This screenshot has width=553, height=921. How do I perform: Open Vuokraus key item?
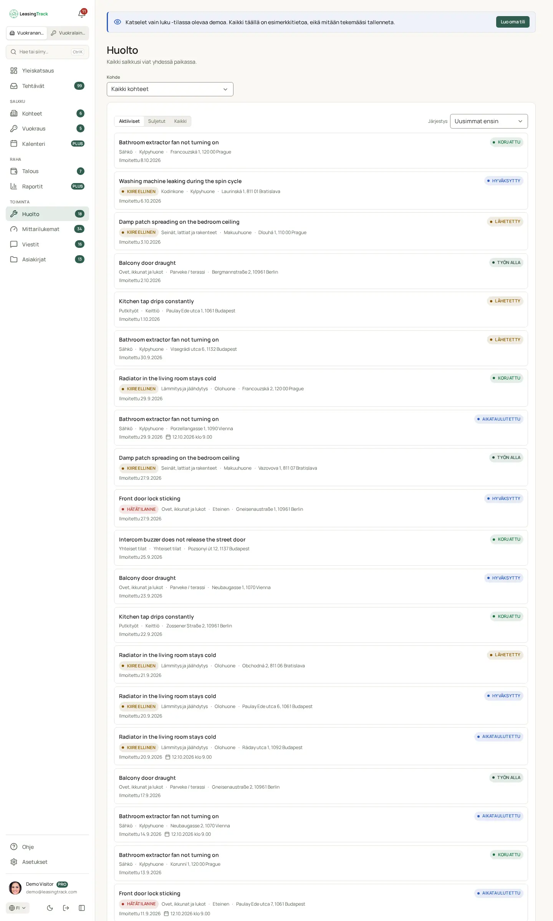(x=47, y=129)
